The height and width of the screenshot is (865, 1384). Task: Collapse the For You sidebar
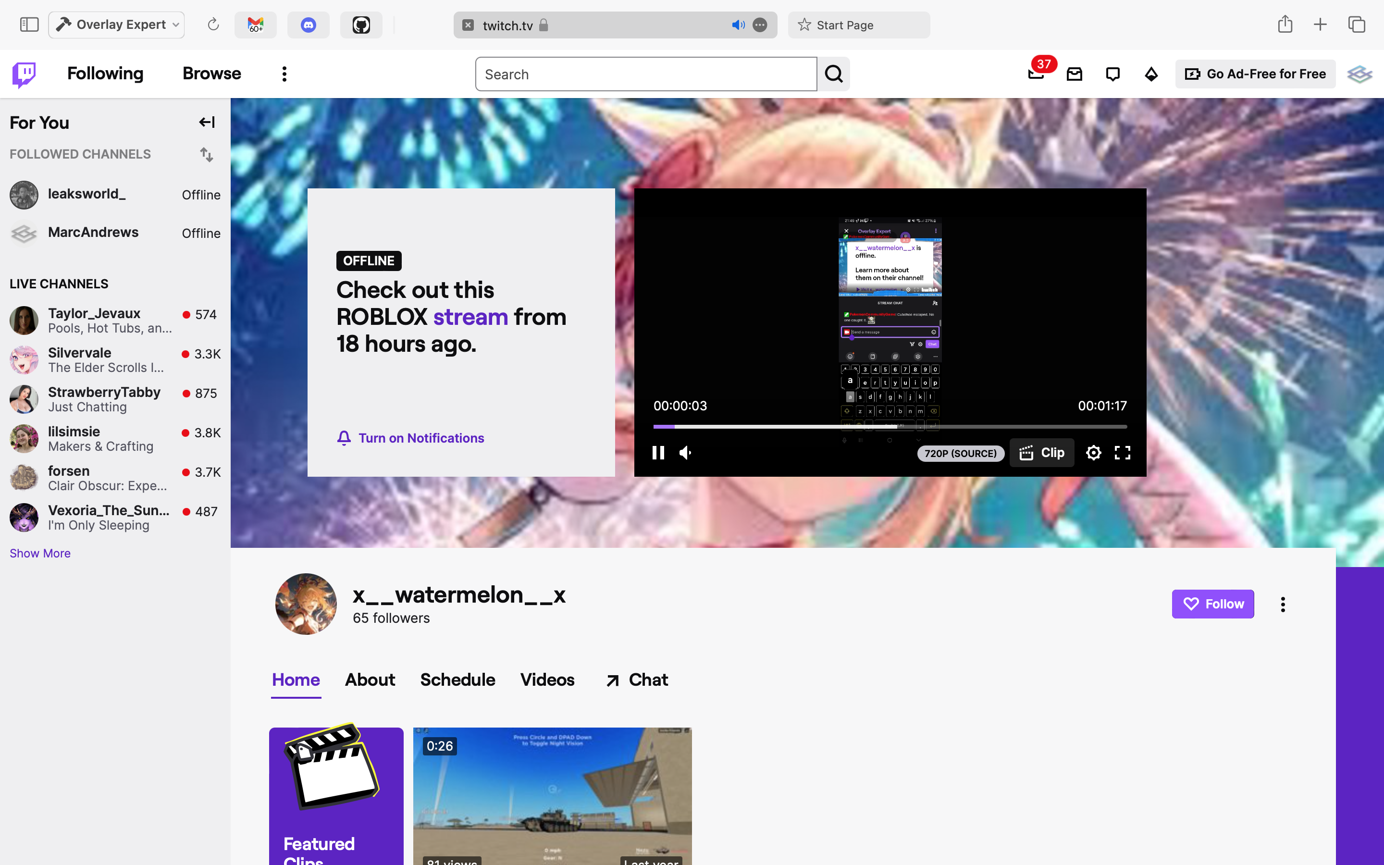[207, 122]
